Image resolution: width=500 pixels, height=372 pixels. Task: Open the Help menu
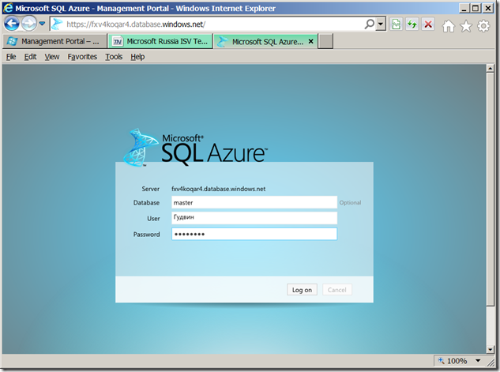(x=137, y=57)
